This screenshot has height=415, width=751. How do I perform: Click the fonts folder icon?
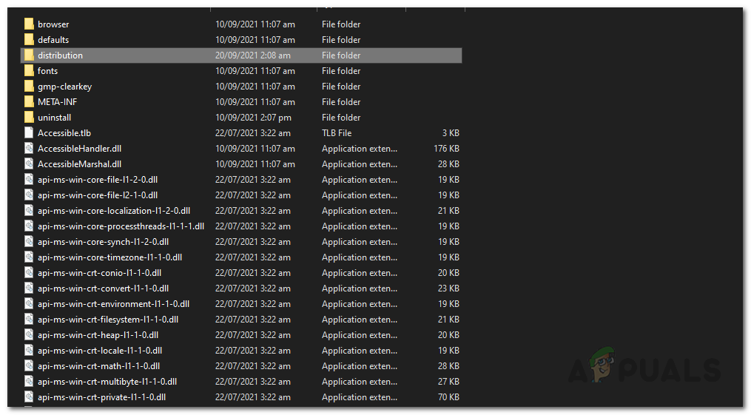29,71
